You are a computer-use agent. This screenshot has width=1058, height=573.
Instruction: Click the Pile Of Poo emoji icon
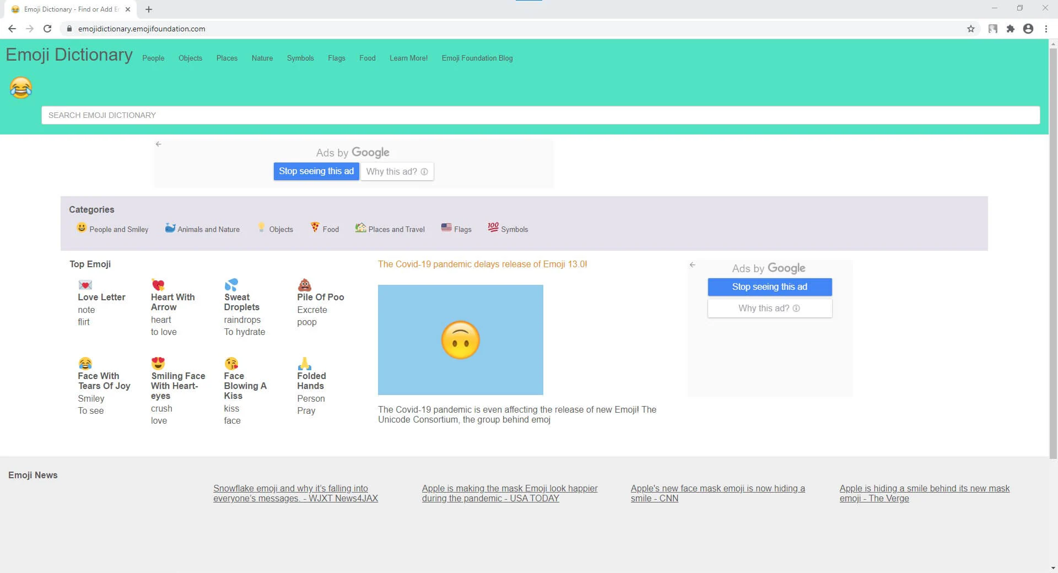coord(305,285)
